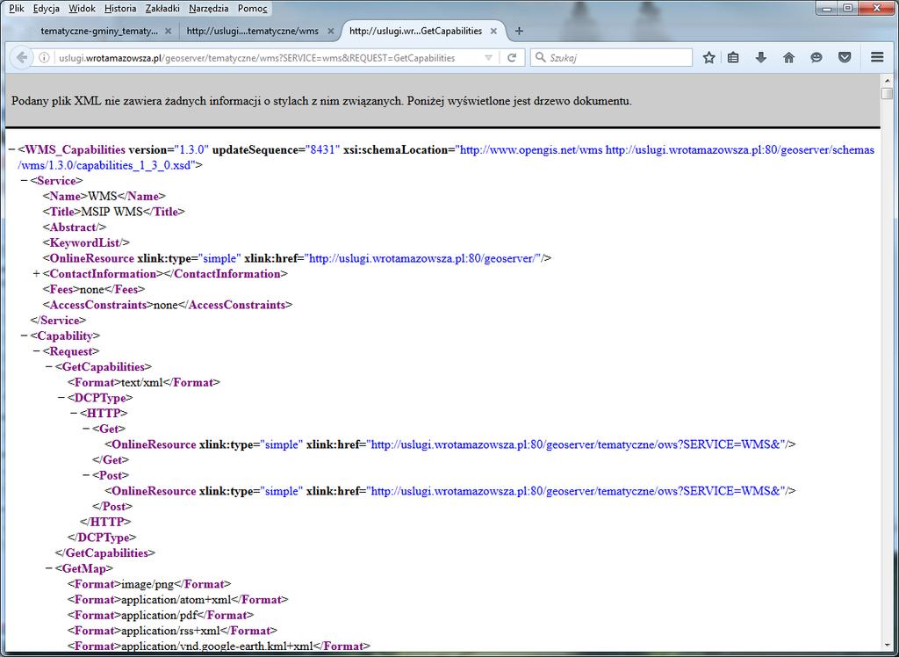Screen dimensions: 899x657
Task: Open the address bar history dropdown
Action: point(488,58)
